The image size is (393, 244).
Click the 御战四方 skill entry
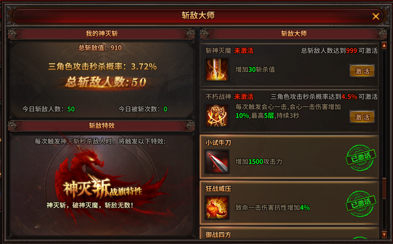(x=289, y=233)
